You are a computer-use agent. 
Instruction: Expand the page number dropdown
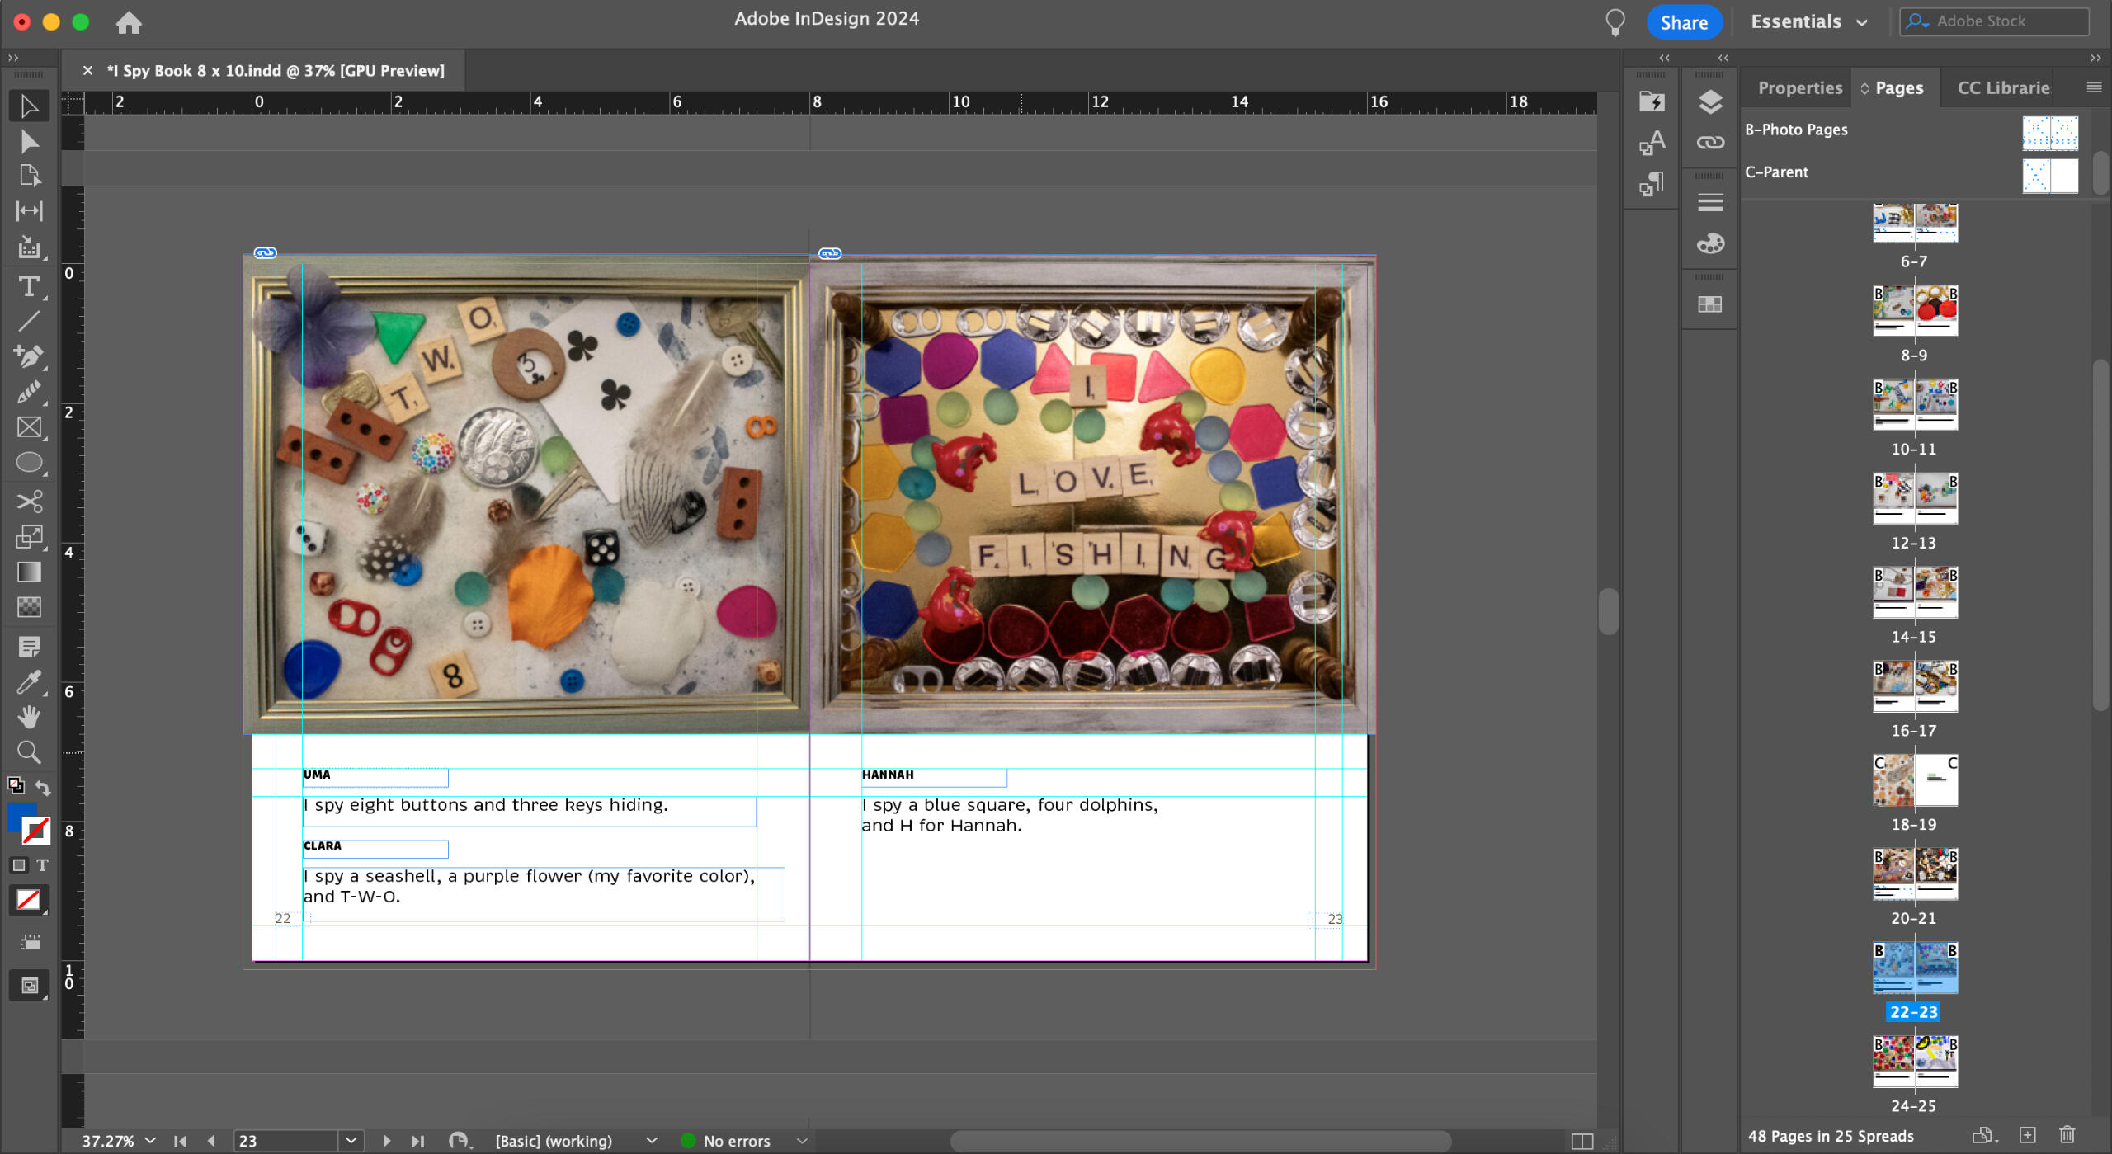pyautogui.click(x=351, y=1141)
